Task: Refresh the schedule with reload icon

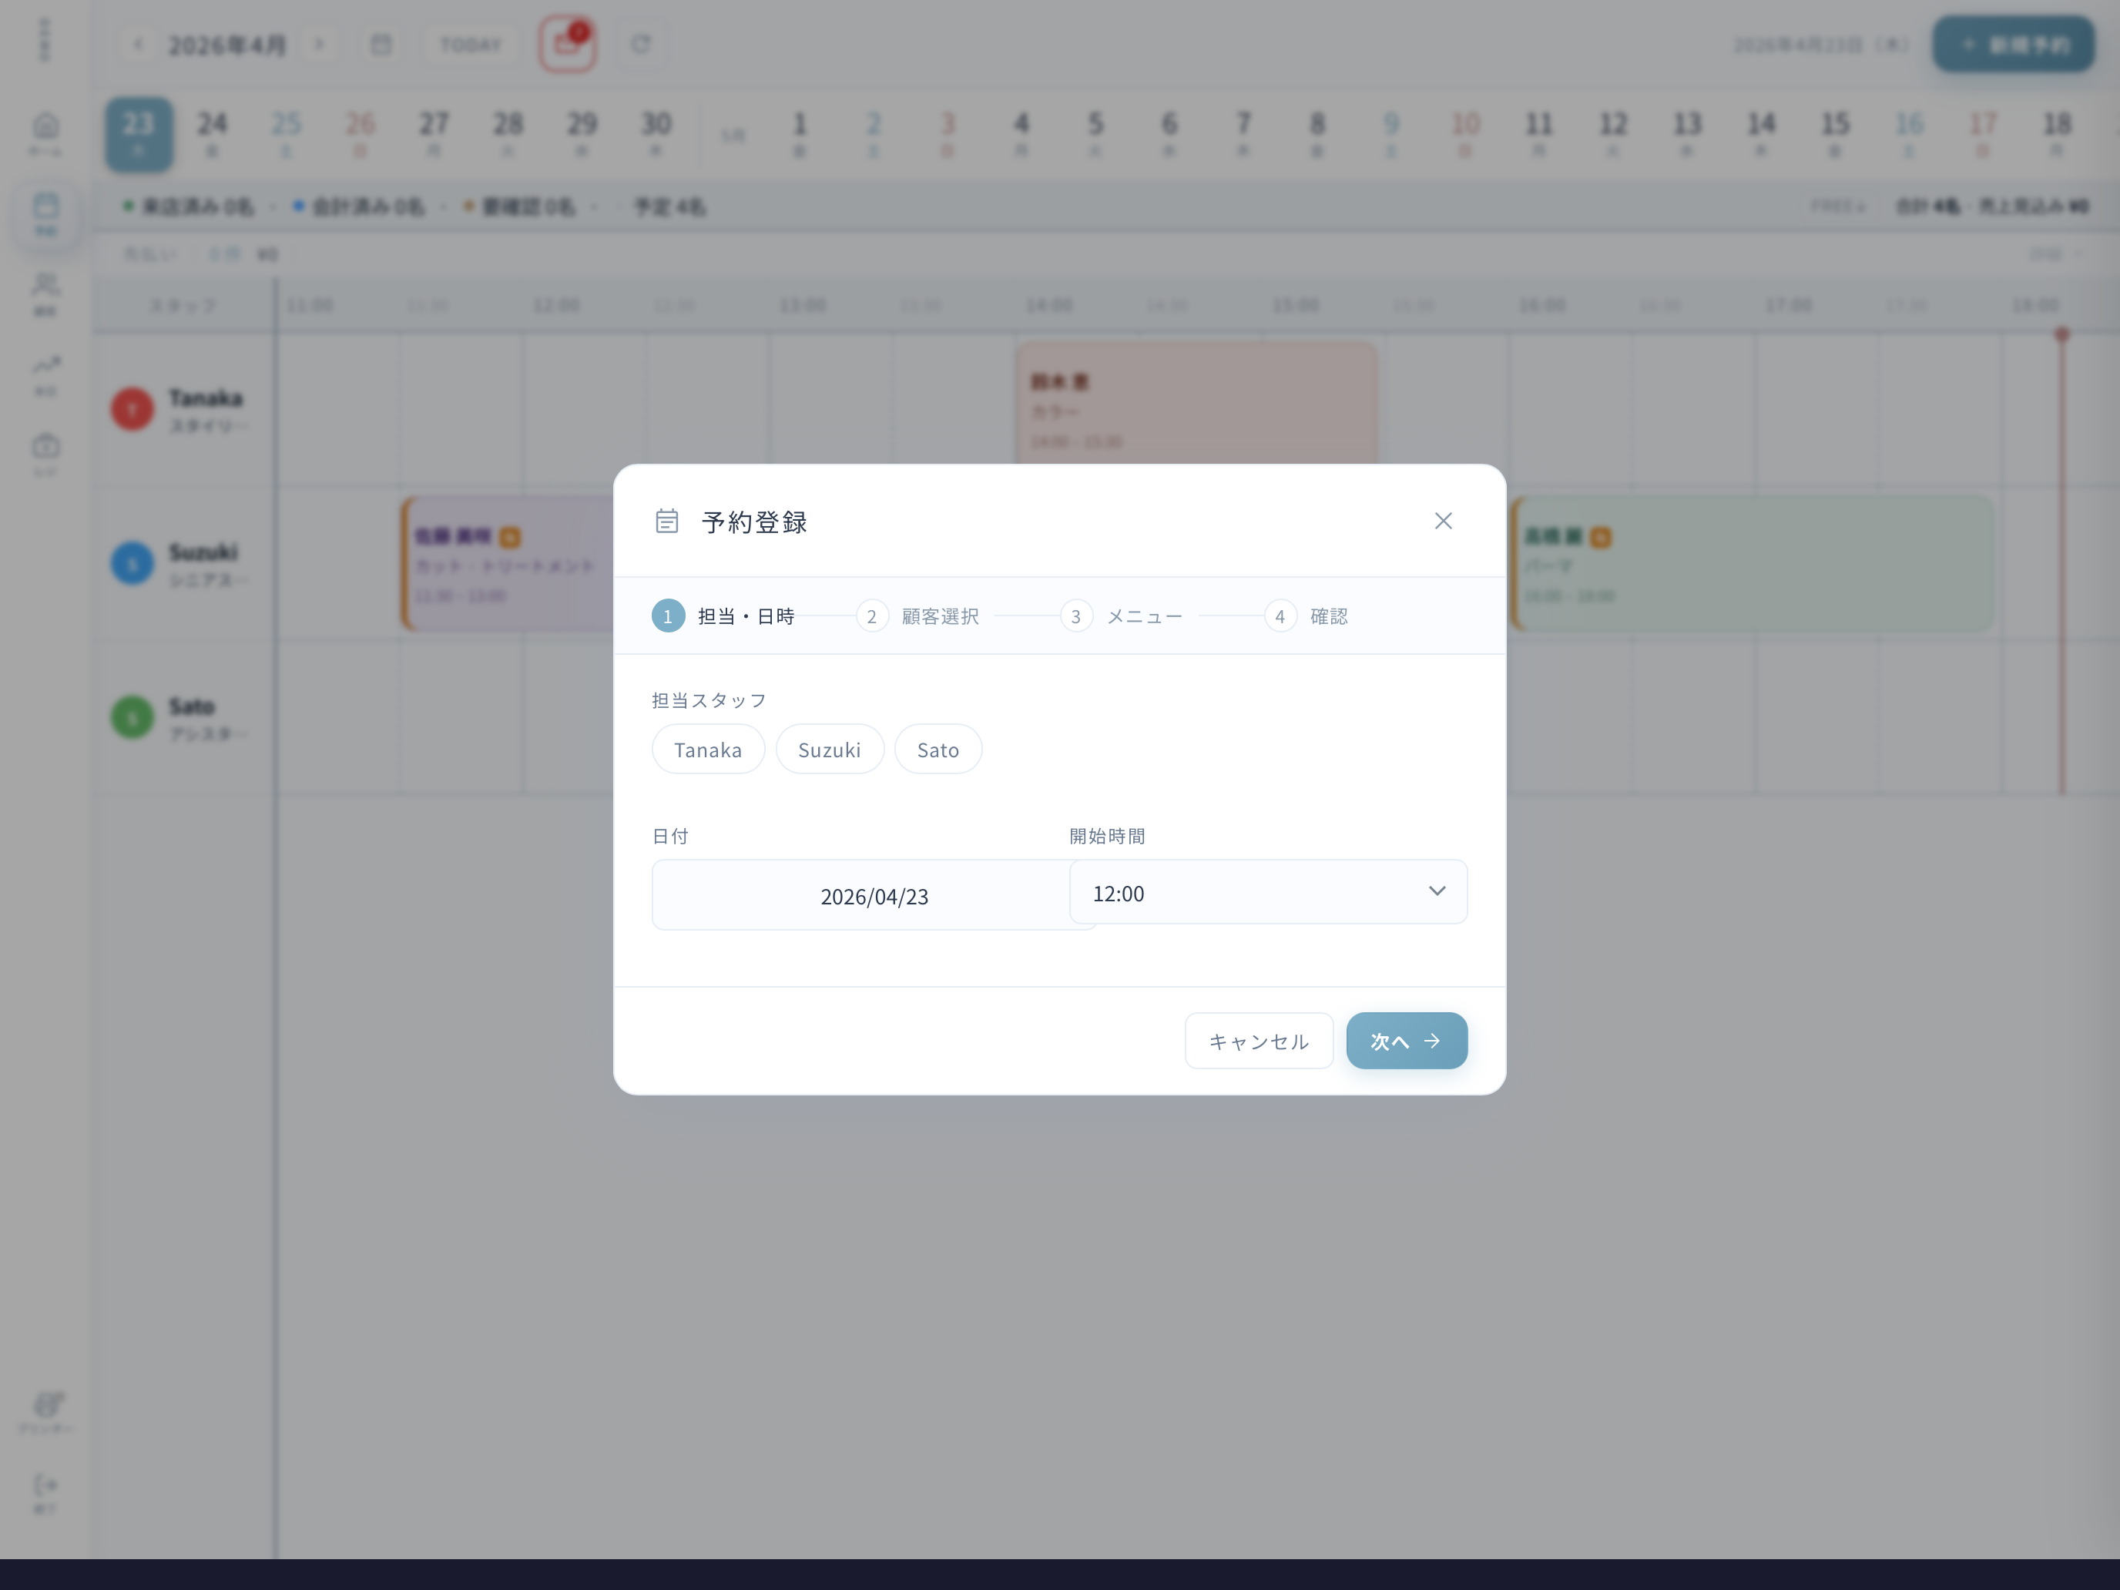Action: pyautogui.click(x=640, y=44)
